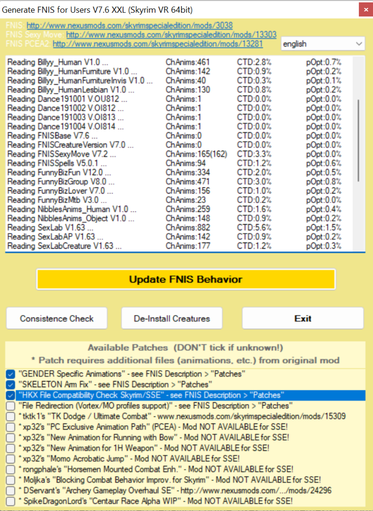Open the english language dropdown
This screenshot has height=511, width=373.
coord(323,44)
